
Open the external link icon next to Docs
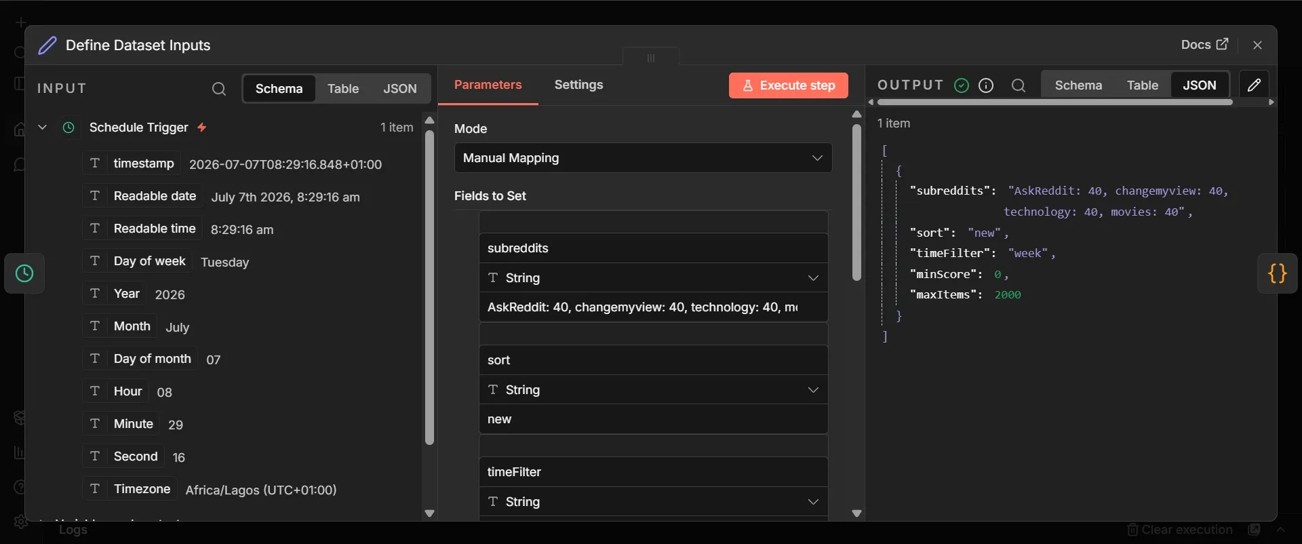(1223, 44)
